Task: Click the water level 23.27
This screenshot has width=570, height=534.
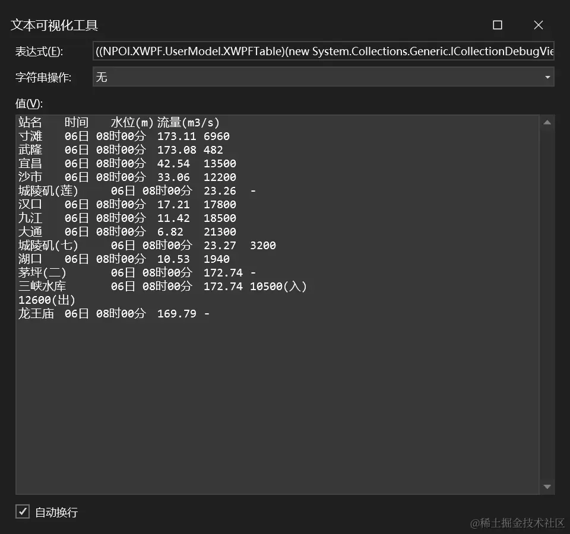Action: coord(220,245)
